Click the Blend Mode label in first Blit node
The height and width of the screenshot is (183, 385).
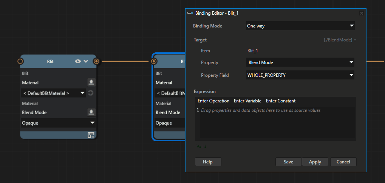(x=34, y=112)
